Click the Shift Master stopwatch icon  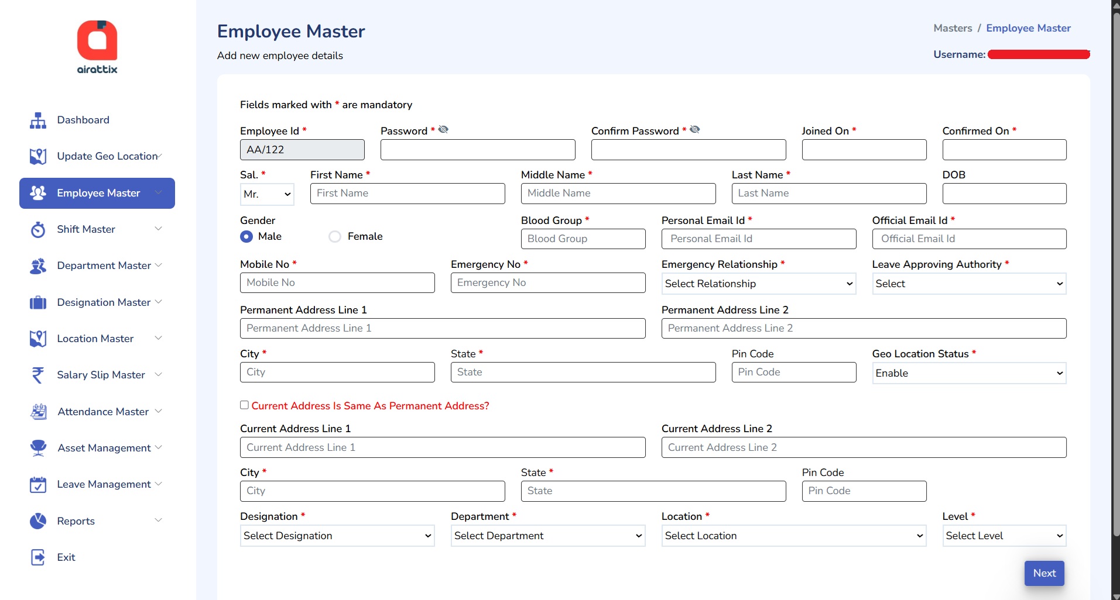coord(38,230)
